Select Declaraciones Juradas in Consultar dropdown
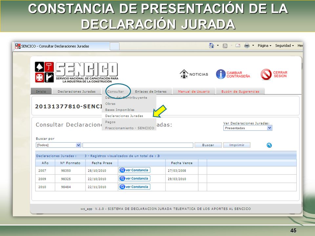Viewport: 315px width, 236px height. 129,116
